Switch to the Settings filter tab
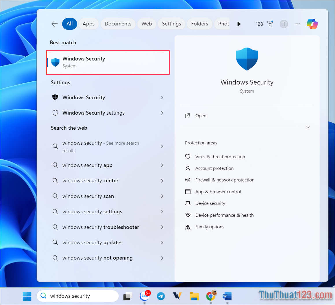The height and width of the screenshot is (305, 335). [x=172, y=24]
